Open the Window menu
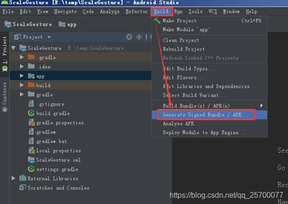Image resolution: width=288 pixels, height=204 pixels. coord(231,11)
